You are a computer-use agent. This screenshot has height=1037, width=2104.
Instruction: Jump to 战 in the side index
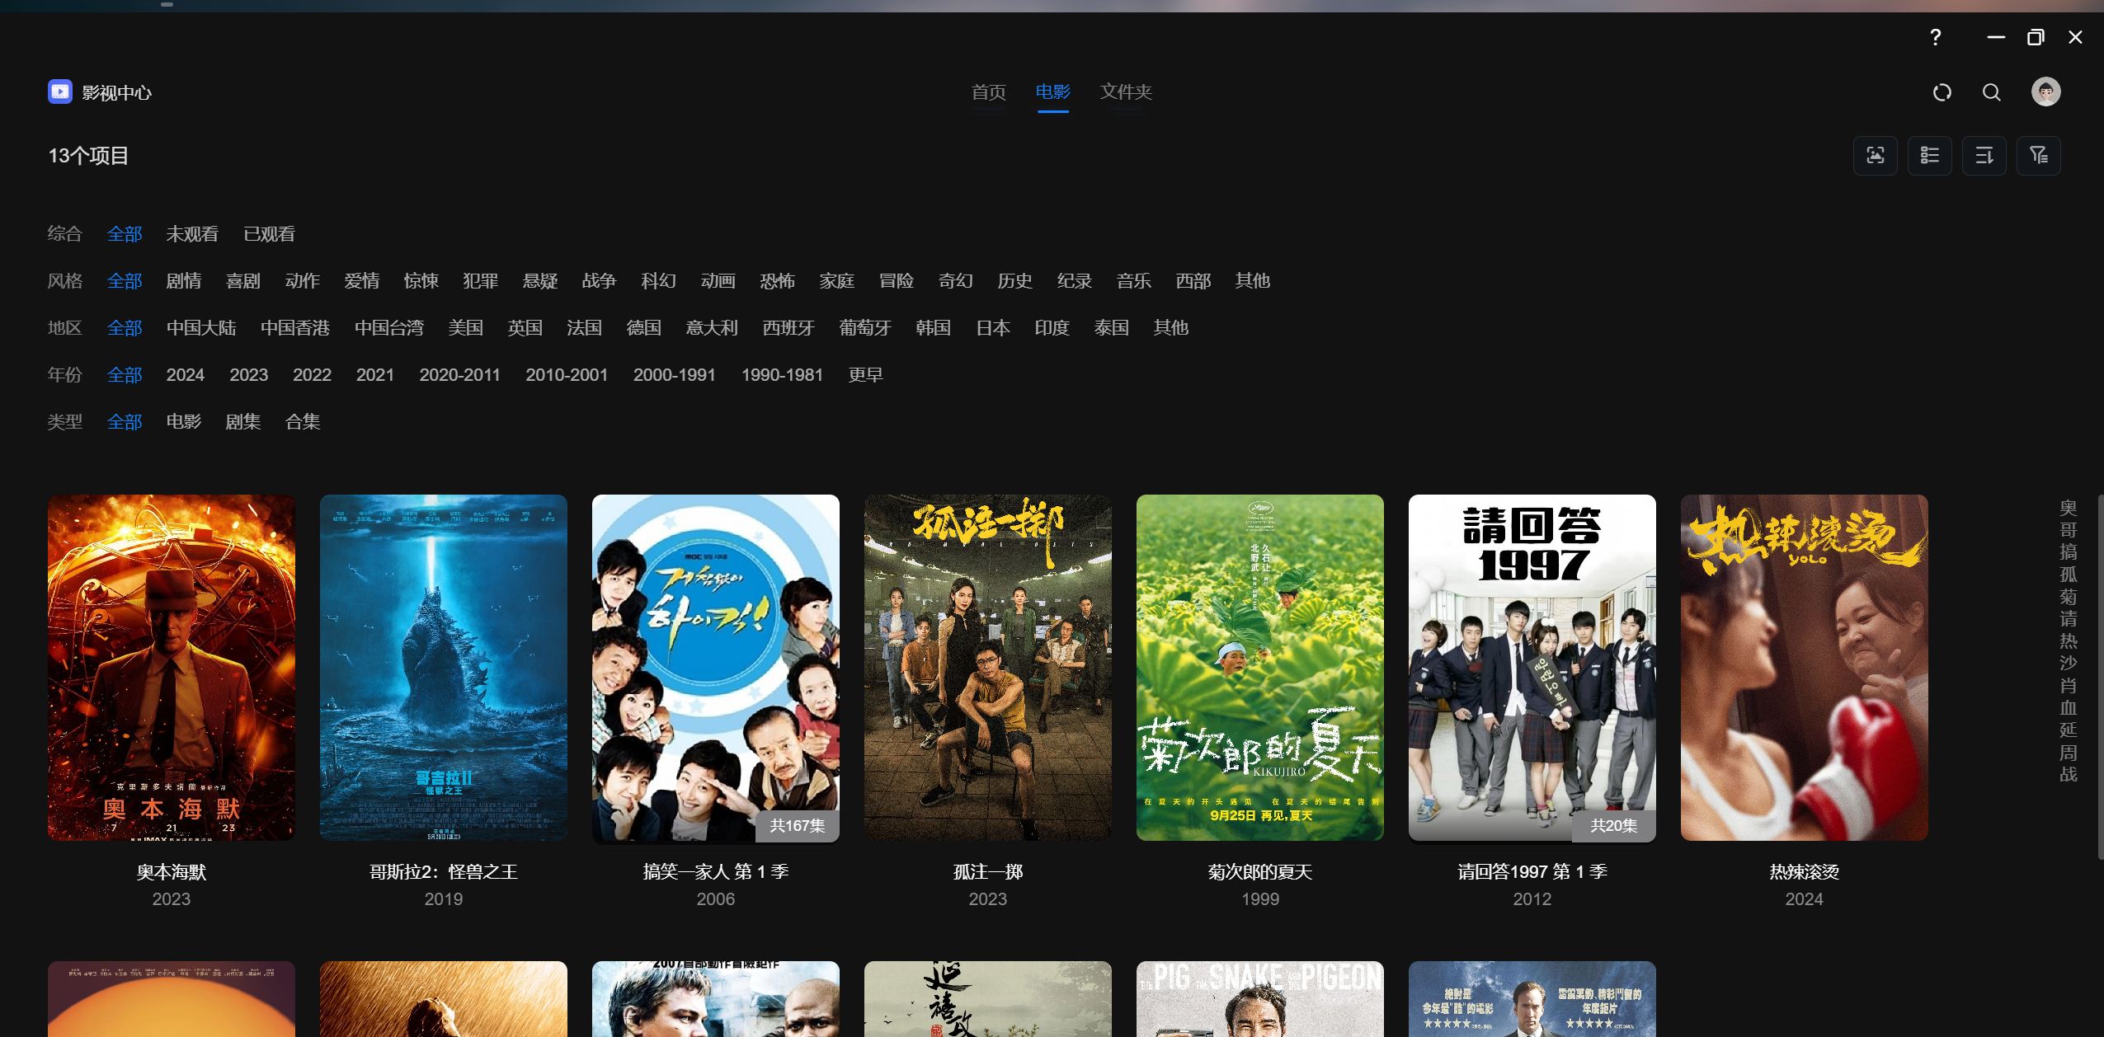pos(2068,774)
